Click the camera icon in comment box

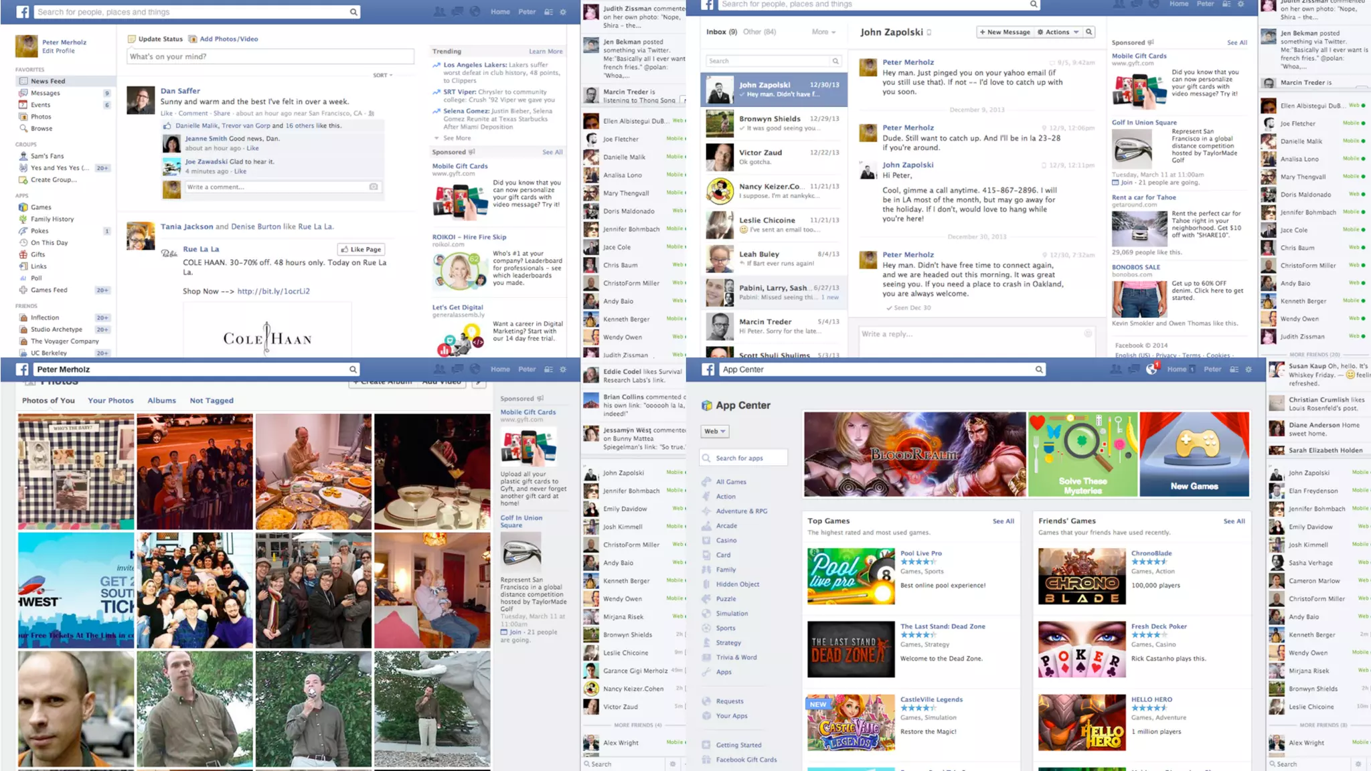(x=374, y=187)
